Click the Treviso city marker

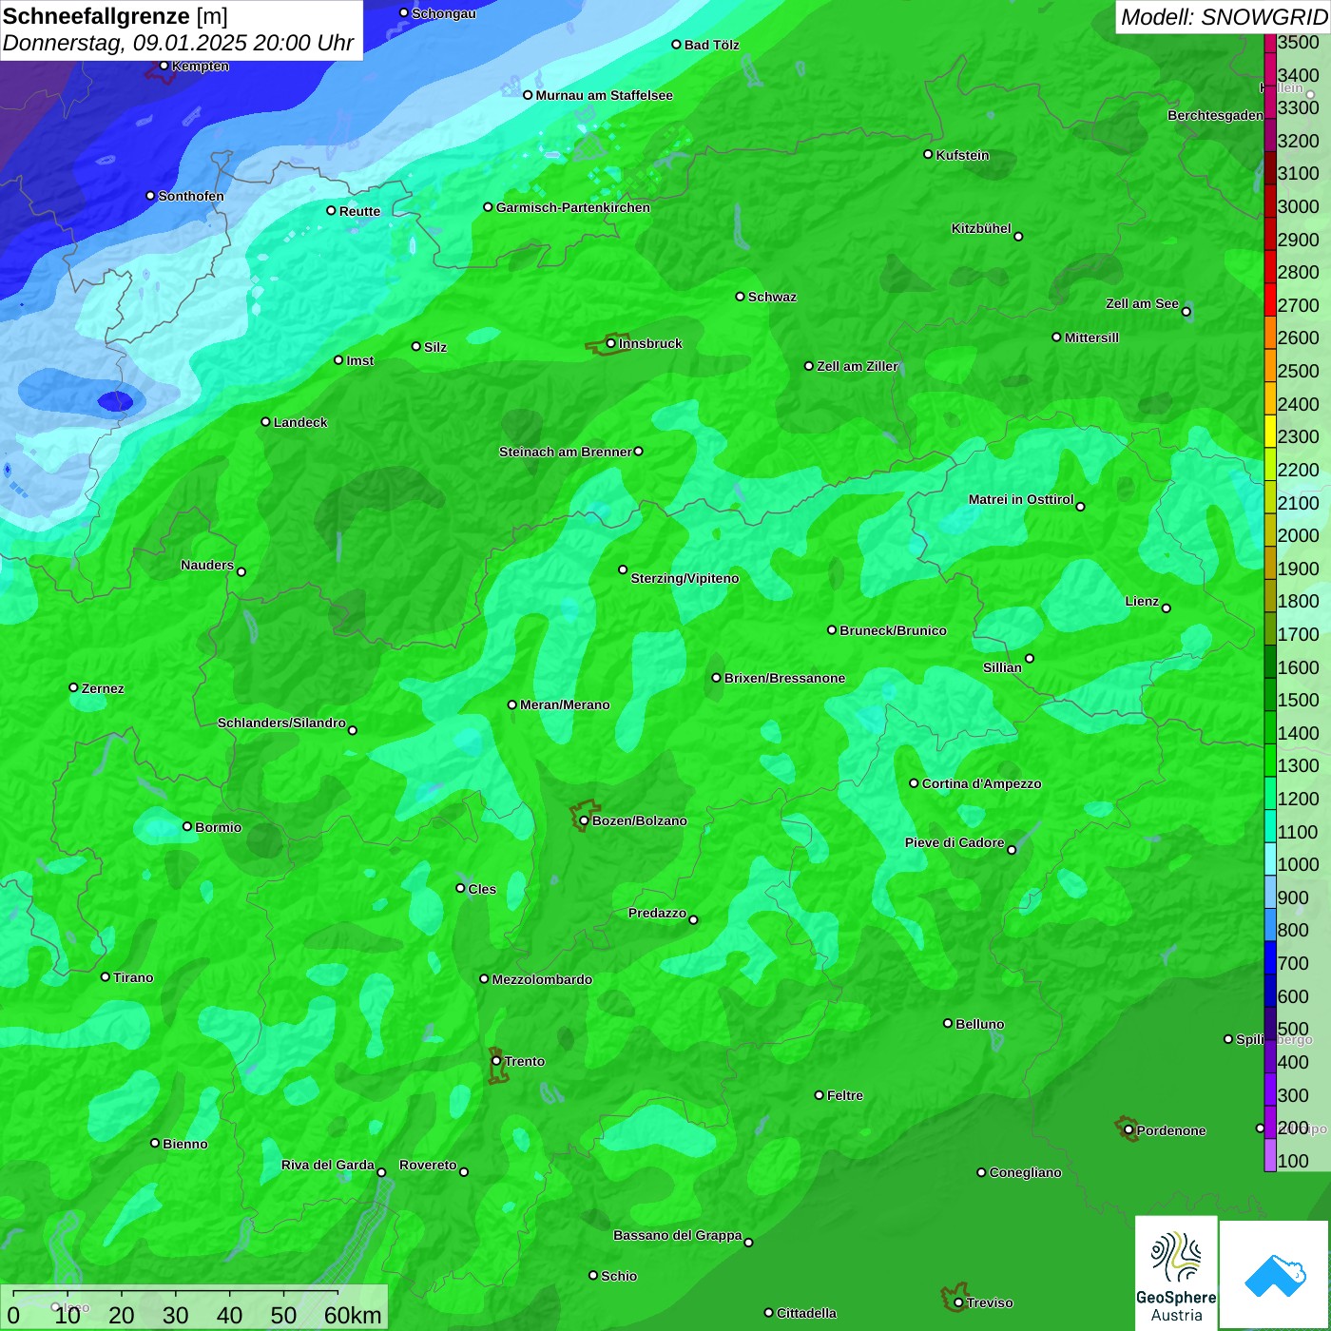pos(958,1302)
